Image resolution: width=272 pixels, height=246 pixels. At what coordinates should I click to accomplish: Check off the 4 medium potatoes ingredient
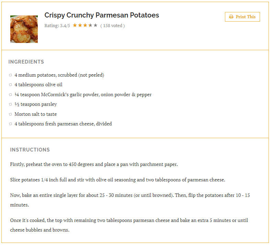(10, 75)
